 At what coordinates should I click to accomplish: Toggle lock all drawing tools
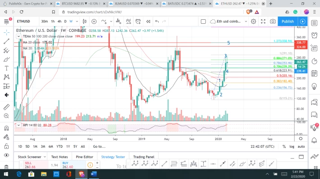[x=6, y=146]
